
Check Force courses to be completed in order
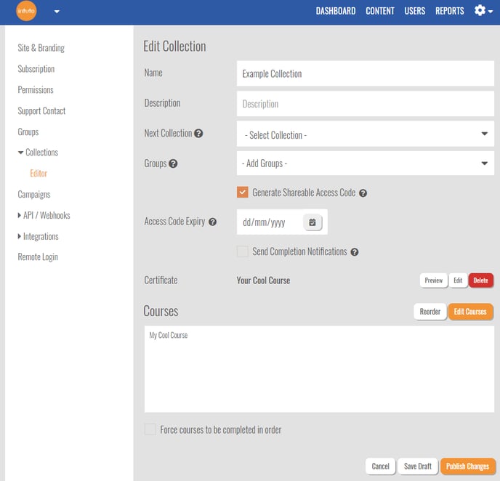point(150,429)
